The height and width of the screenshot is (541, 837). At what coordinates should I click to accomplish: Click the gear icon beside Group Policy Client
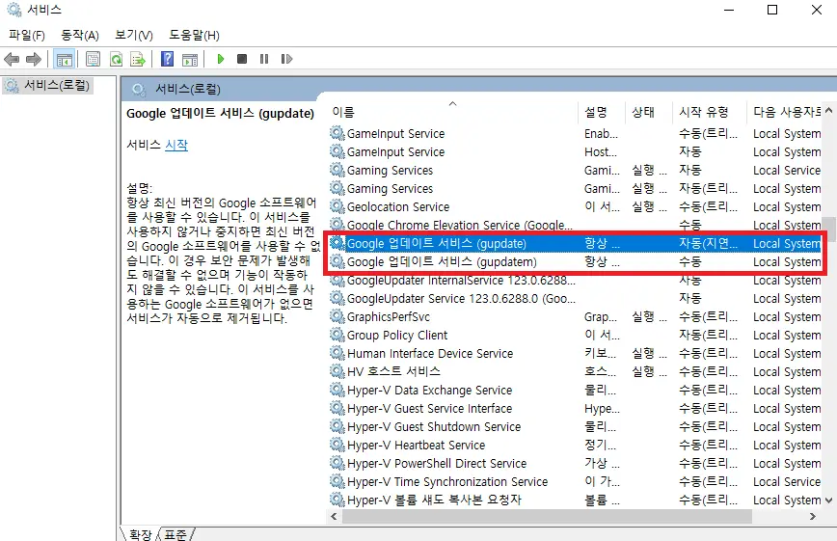(x=337, y=335)
